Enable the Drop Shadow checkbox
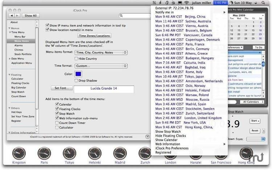272x170 pixels. click(x=76, y=80)
